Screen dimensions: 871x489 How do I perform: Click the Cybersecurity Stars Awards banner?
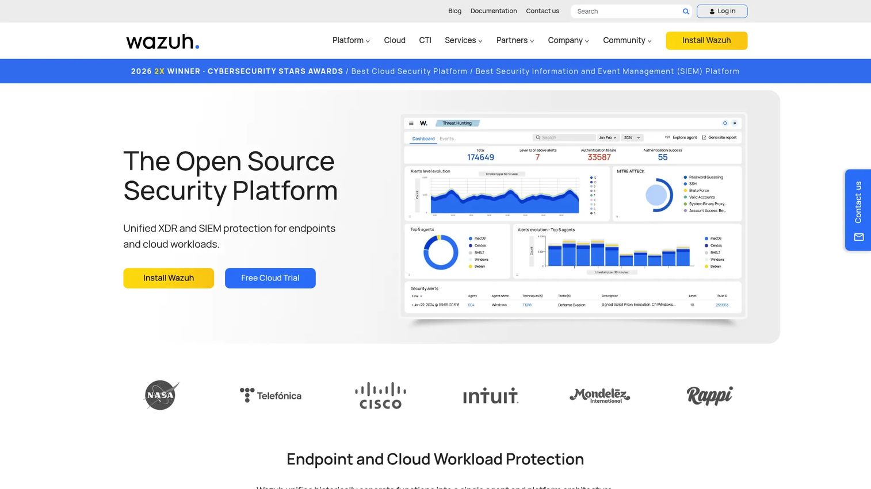[x=435, y=71]
